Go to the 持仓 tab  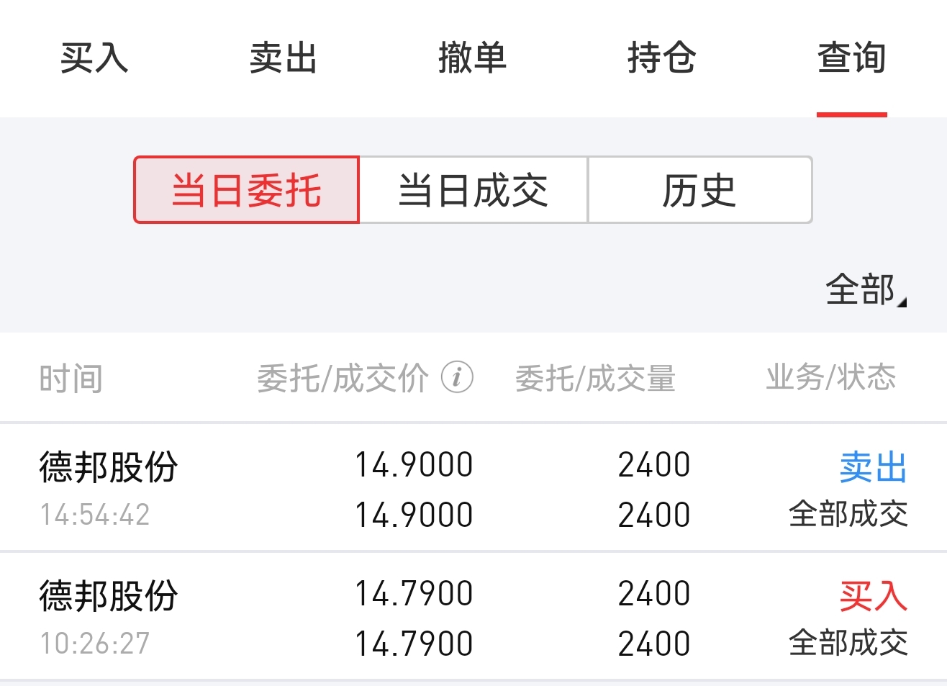pyautogui.click(x=662, y=58)
